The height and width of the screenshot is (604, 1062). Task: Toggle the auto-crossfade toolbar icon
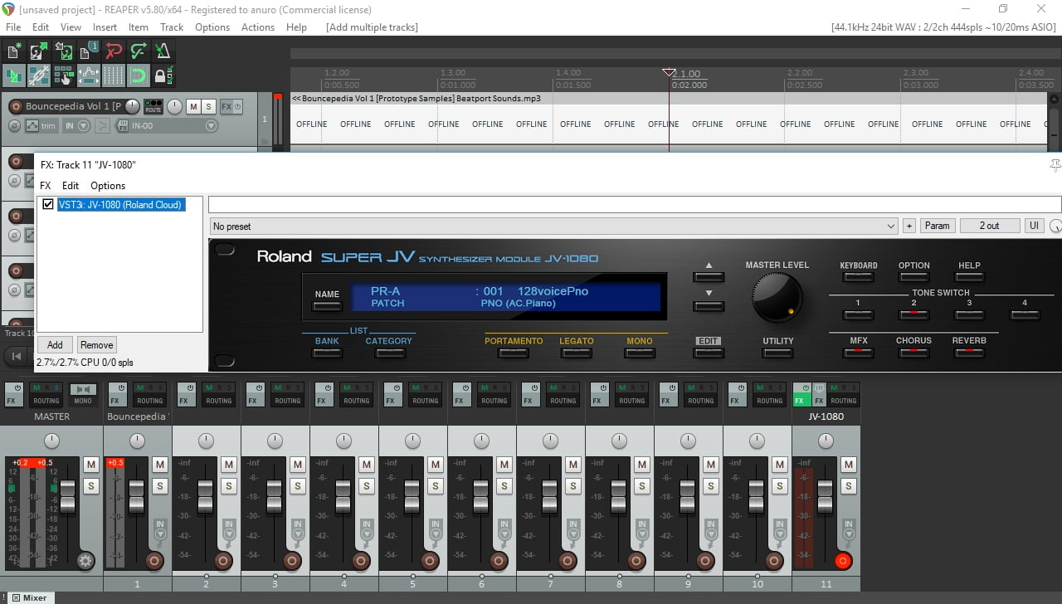point(13,75)
